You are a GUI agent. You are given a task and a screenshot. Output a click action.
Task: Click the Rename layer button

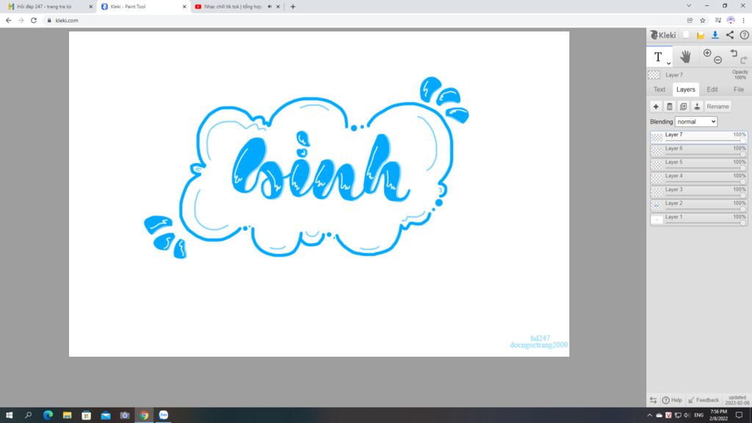[718, 106]
